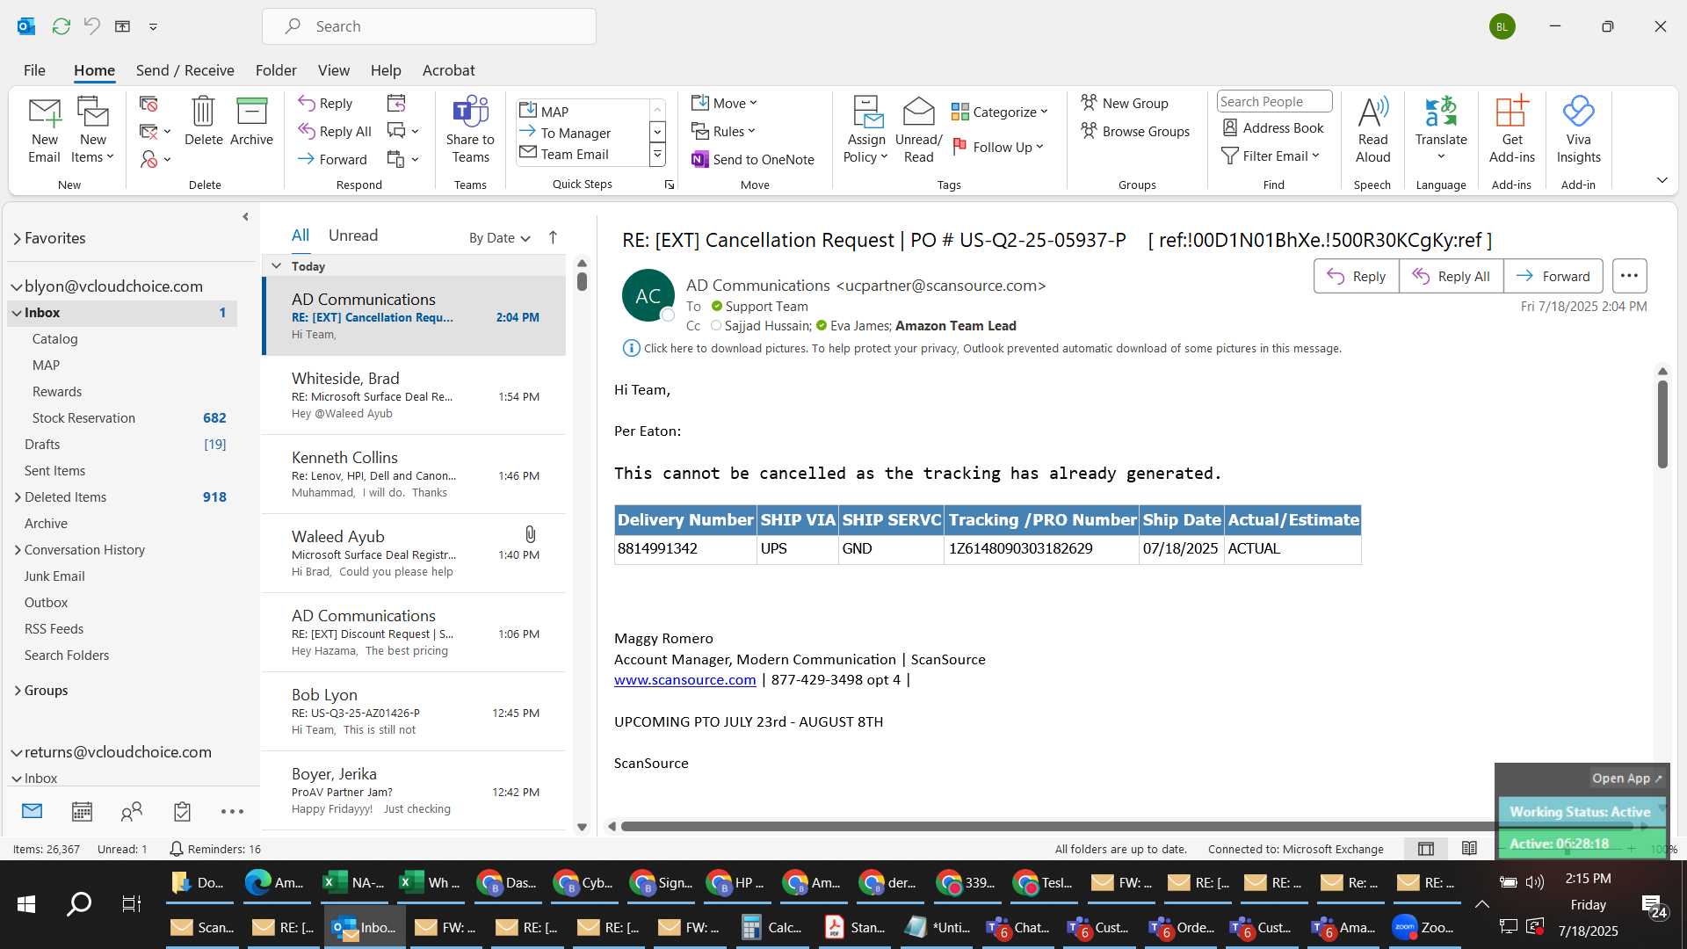Archive the selected email
1687x949 pixels.
point(251,121)
